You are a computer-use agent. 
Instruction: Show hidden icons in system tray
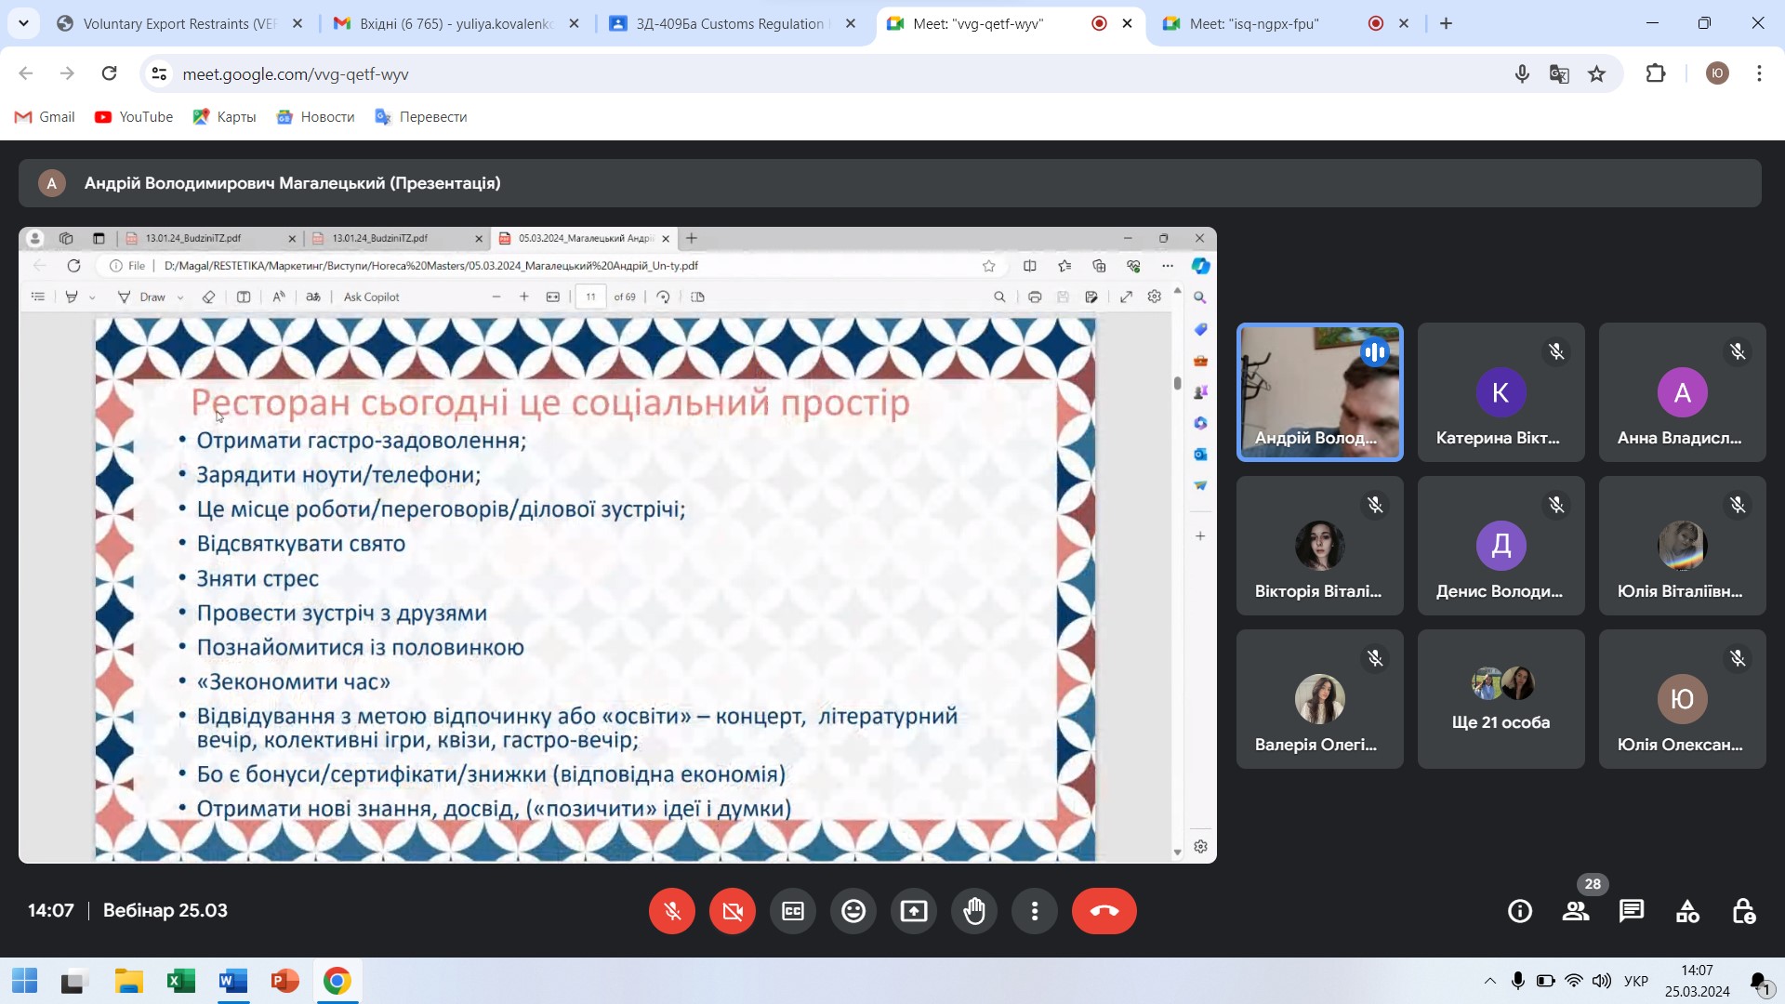[1489, 981]
